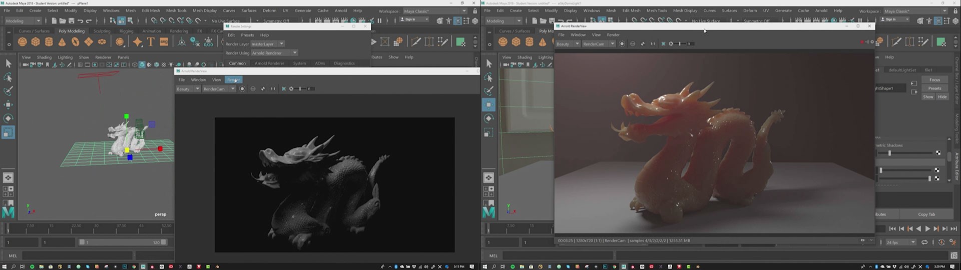Open 24 fps dropdown in right Maya
This screenshot has height=270, width=961.
coord(900,242)
